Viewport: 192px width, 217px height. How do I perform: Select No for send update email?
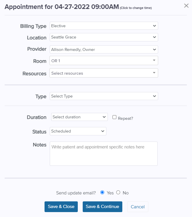coord(118,192)
